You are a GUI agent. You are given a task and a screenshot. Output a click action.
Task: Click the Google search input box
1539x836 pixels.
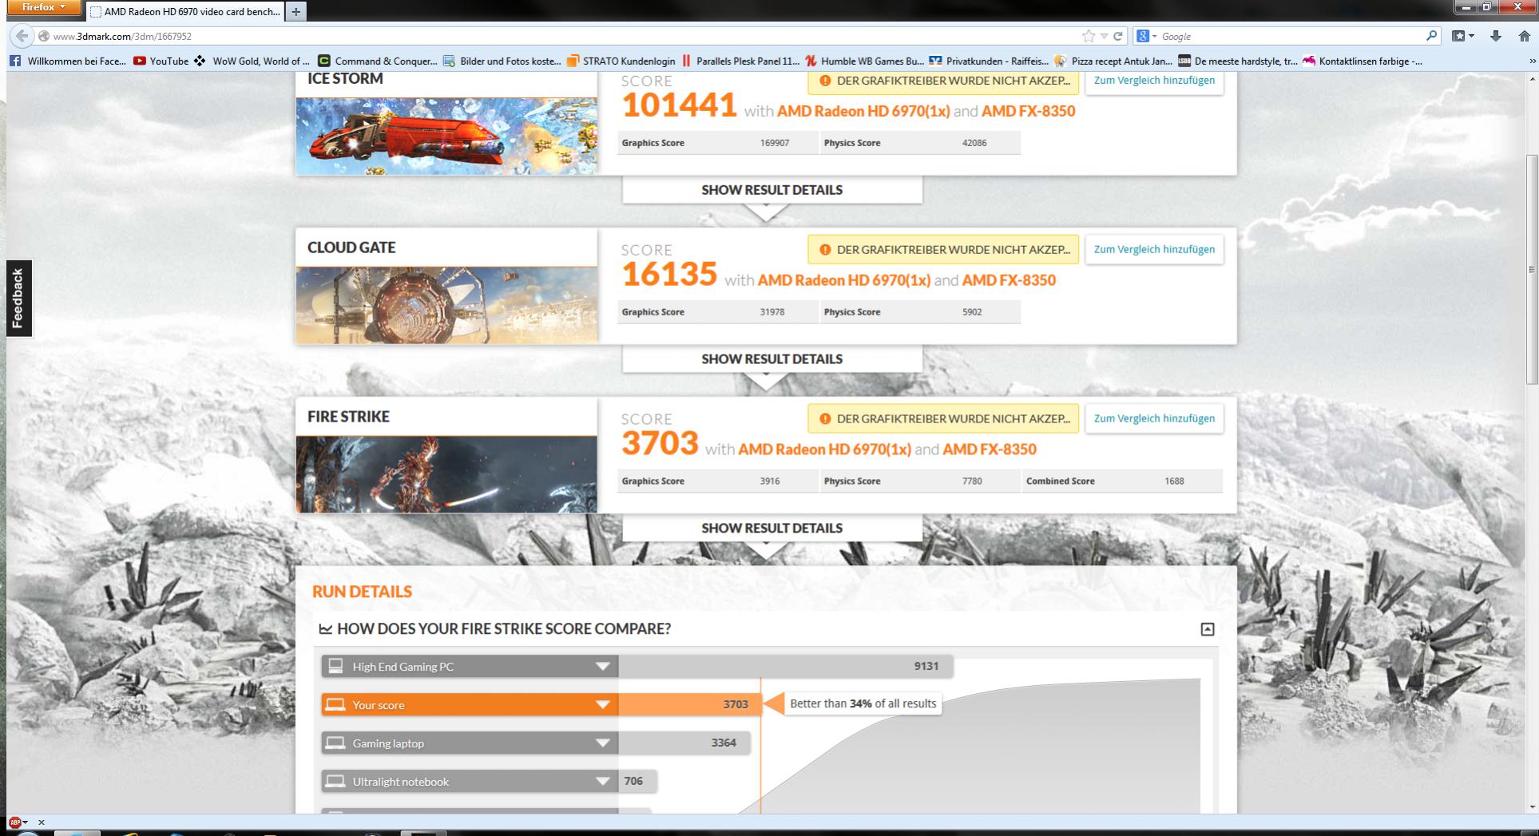coord(1291,36)
